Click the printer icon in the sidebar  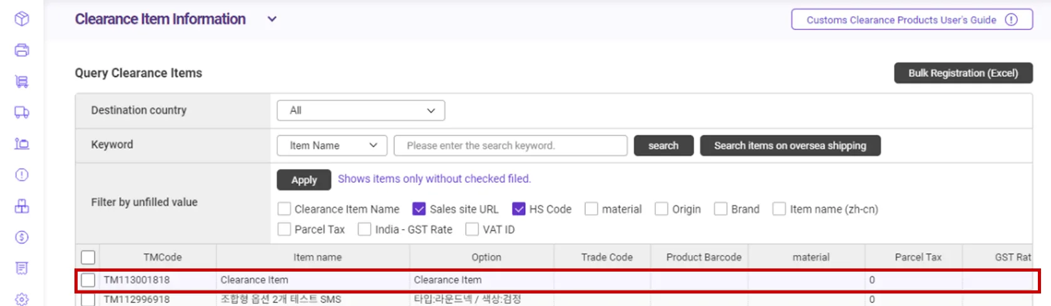(x=22, y=50)
